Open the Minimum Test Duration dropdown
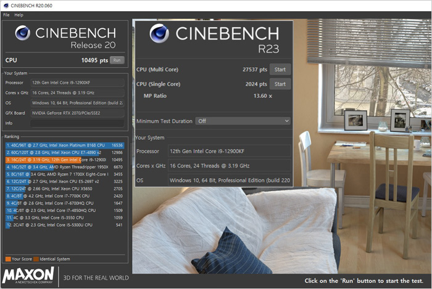Image resolution: width=432 pixels, height=289 pixels. click(243, 121)
